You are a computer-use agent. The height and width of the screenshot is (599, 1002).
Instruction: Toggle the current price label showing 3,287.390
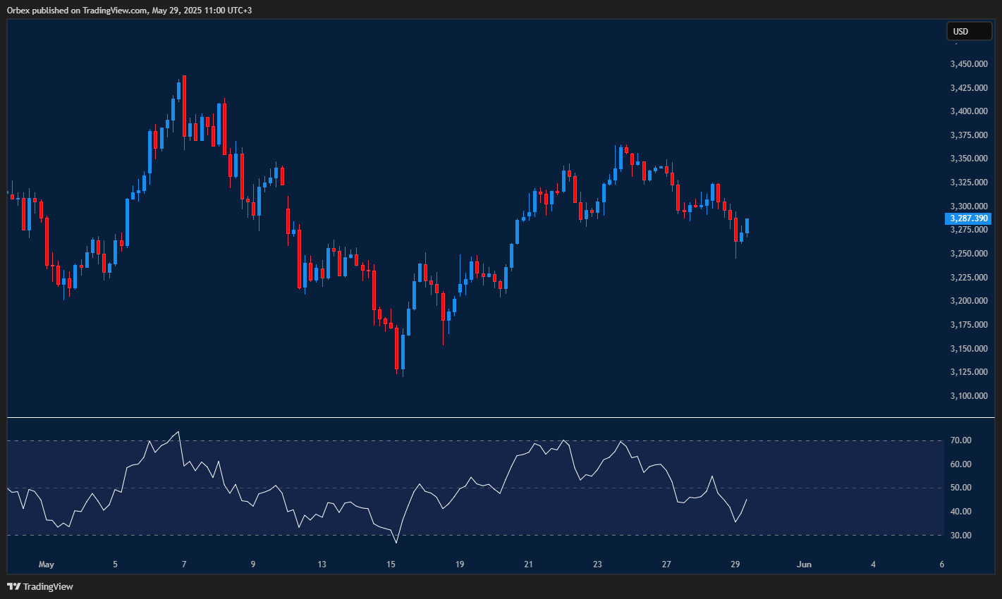tap(968, 218)
